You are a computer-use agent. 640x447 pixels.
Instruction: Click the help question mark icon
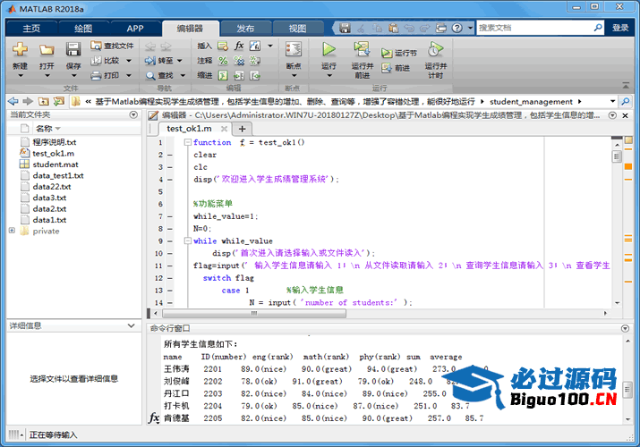click(457, 28)
